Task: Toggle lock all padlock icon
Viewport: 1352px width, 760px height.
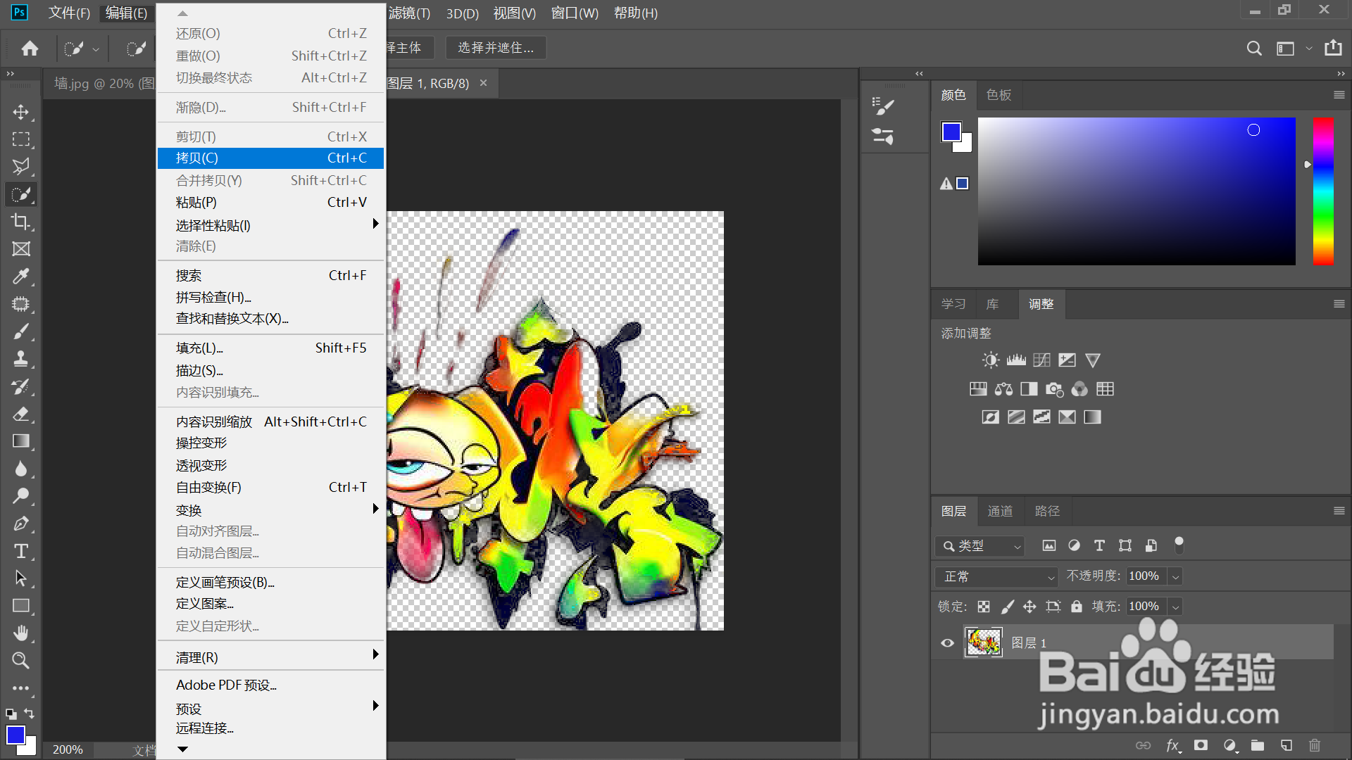Action: coord(1076,607)
